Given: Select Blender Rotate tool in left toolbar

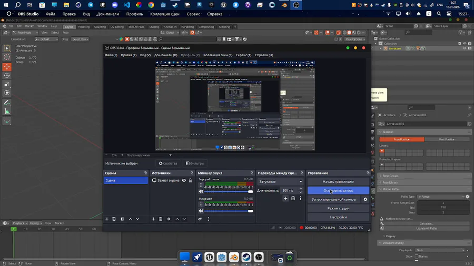Looking at the screenshot, I should [7, 75].
